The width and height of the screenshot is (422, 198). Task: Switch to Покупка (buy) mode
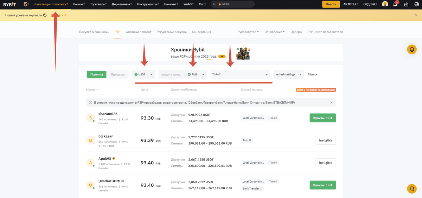click(x=97, y=74)
